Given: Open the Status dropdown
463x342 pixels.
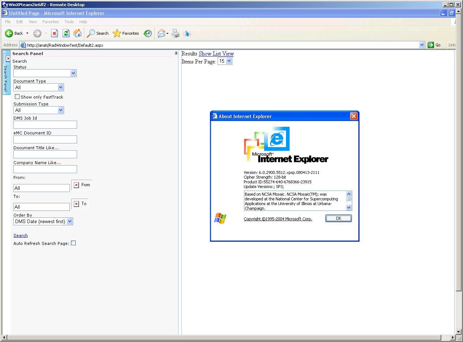Looking at the screenshot, I should click(73, 73).
